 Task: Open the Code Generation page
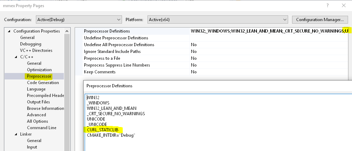pos(43,83)
